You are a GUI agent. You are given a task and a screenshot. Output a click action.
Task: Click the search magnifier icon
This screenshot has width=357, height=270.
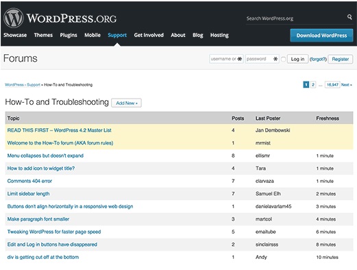[349, 17]
